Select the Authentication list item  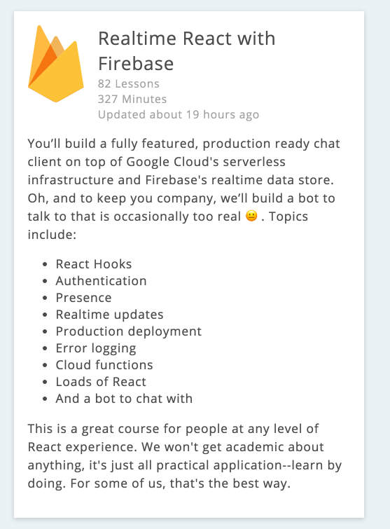(x=101, y=281)
